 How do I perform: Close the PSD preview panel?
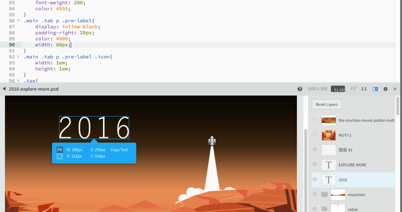click(x=395, y=89)
